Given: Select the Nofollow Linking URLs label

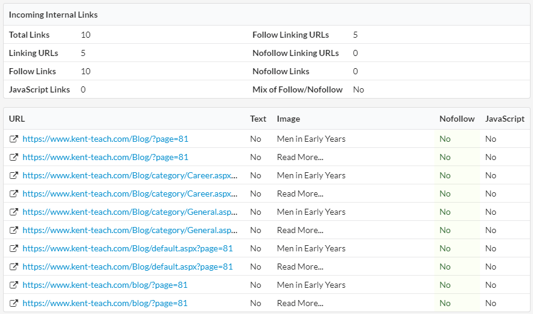Looking at the screenshot, I should pyautogui.click(x=295, y=54).
